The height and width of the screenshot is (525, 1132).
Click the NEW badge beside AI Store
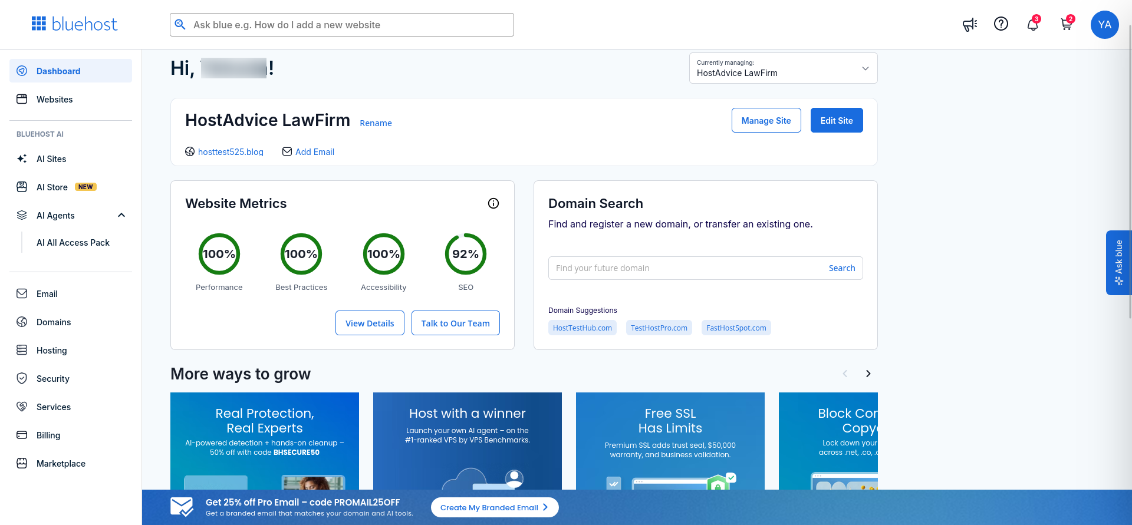[x=85, y=187]
